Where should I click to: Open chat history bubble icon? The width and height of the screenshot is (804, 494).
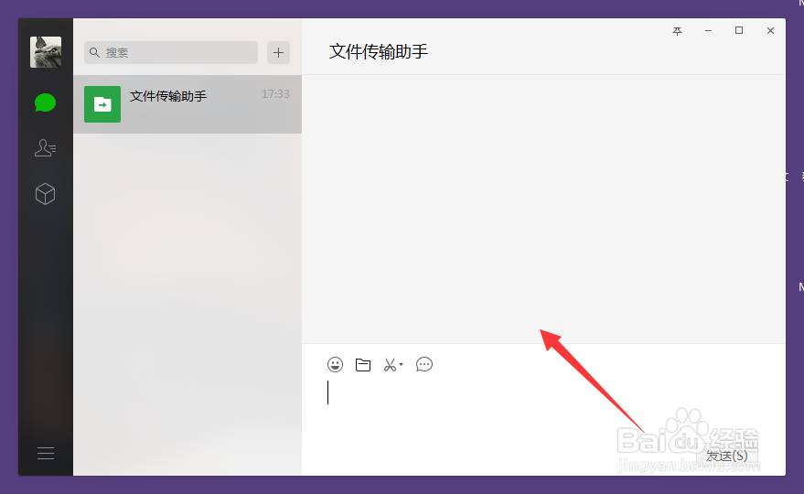tap(424, 365)
